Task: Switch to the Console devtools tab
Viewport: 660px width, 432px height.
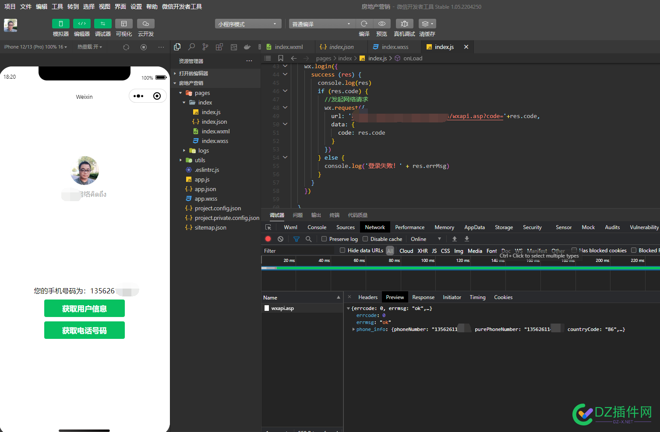Action: coord(317,227)
